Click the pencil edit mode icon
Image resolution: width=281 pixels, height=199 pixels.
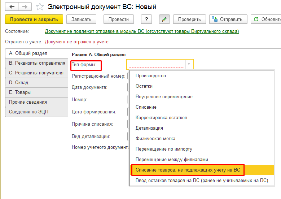tap(164, 19)
